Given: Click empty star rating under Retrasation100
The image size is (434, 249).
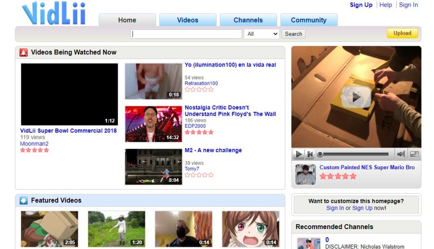Looking at the screenshot, I should [199, 90].
